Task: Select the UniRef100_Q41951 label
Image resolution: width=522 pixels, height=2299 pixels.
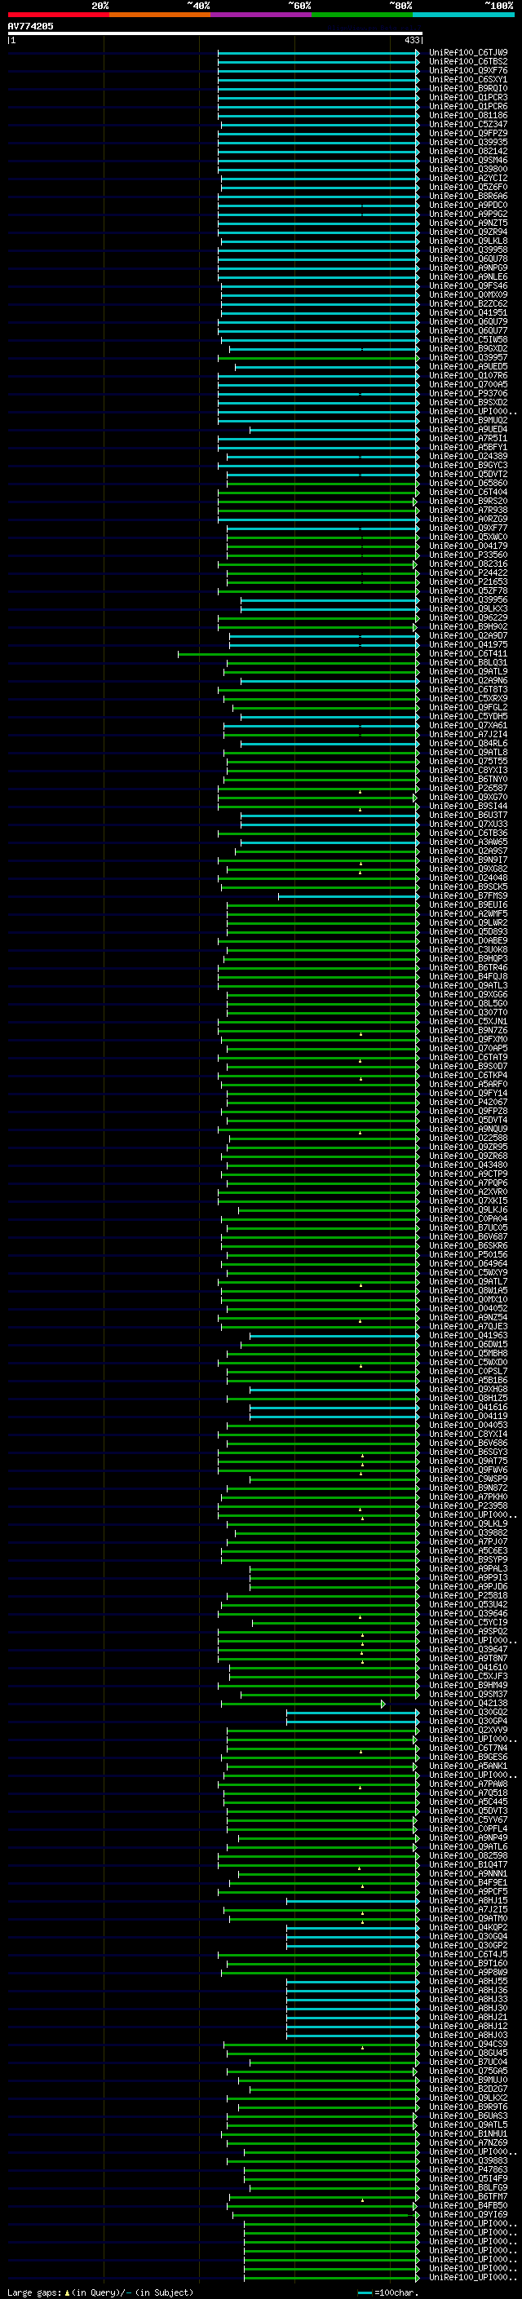Action: [468, 312]
